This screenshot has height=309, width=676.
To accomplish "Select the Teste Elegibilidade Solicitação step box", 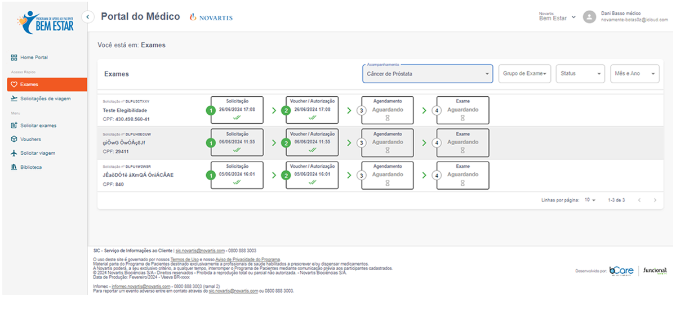I will (237, 110).
